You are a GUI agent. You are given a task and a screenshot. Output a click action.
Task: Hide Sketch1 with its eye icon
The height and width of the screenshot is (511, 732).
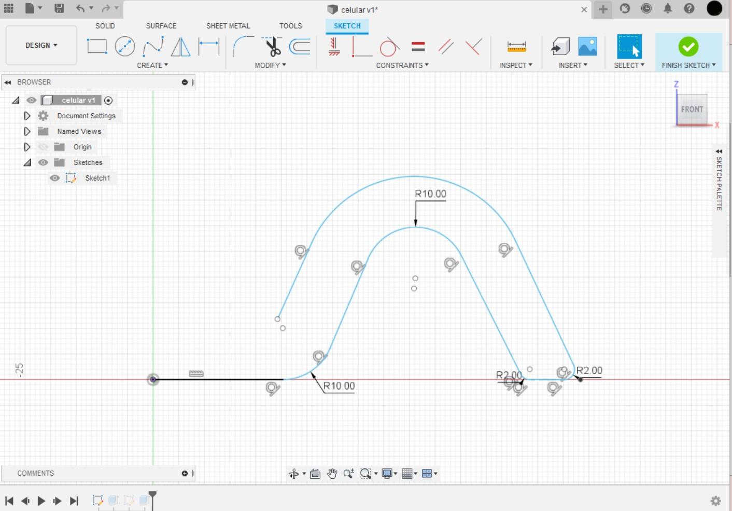coord(54,178)
